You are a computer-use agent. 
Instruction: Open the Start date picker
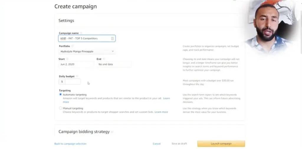[x=76, y=64]
